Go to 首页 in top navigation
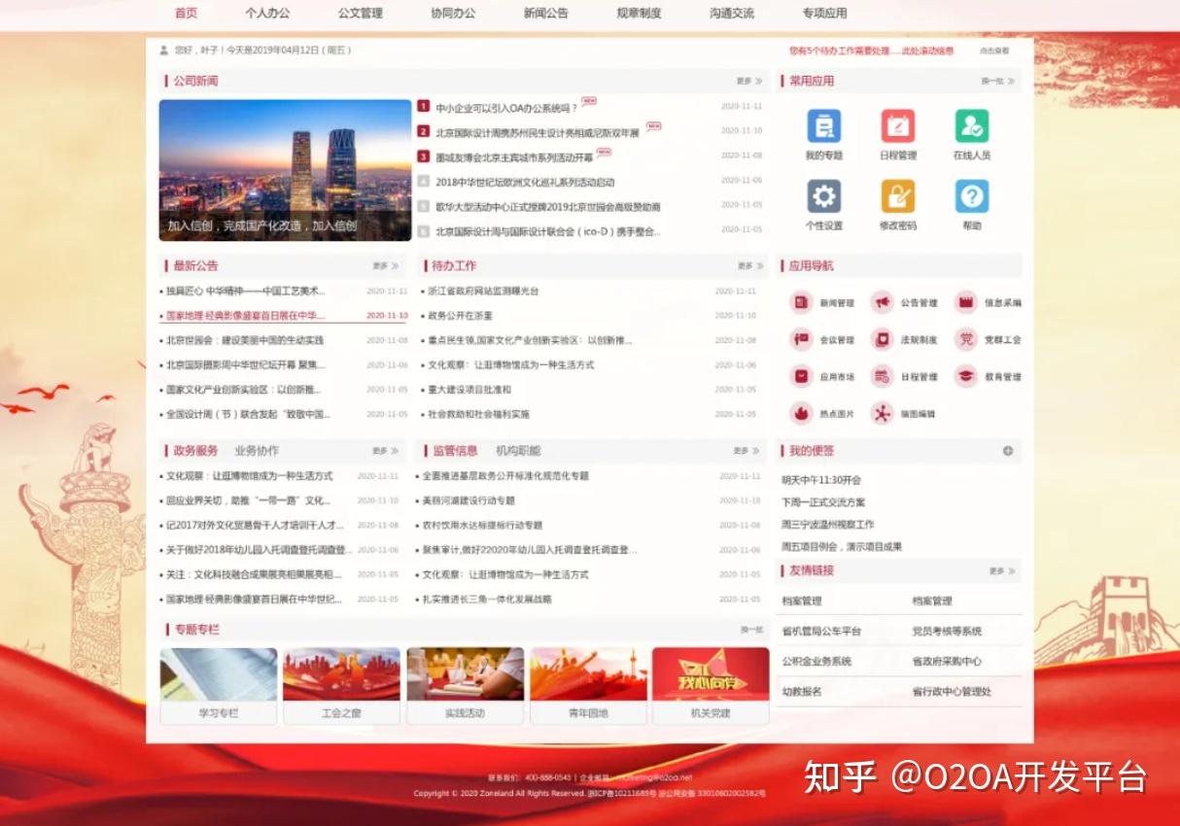Image resolution: width=1180 pixels, height=826 pixels. coord(186,14)
